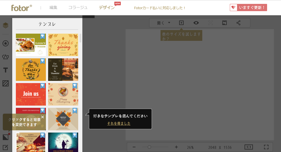Click the edit pencil icon in sidebar

point(5,148)
